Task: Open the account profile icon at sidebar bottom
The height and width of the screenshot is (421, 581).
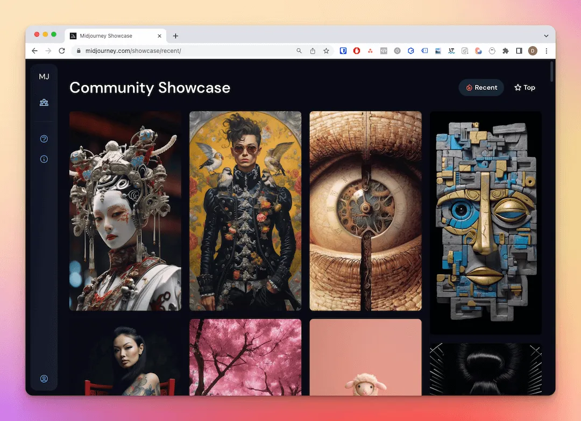Action: coord(44,379)
